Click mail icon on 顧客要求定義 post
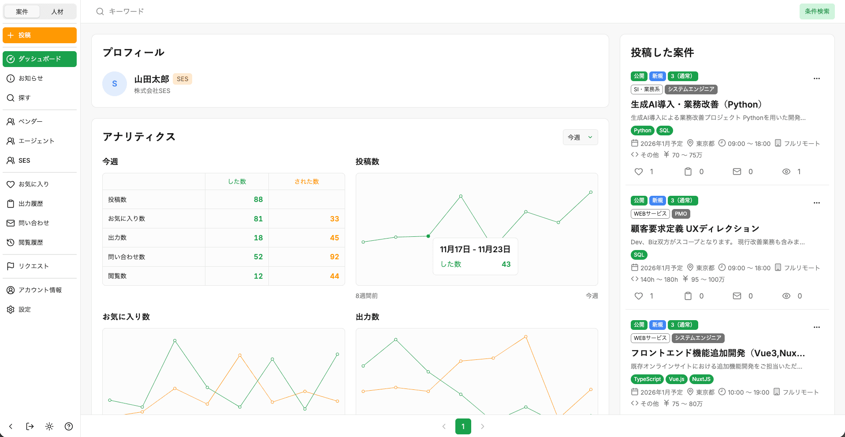The width and height of the screenshot is (845, 437). (737, 296)
